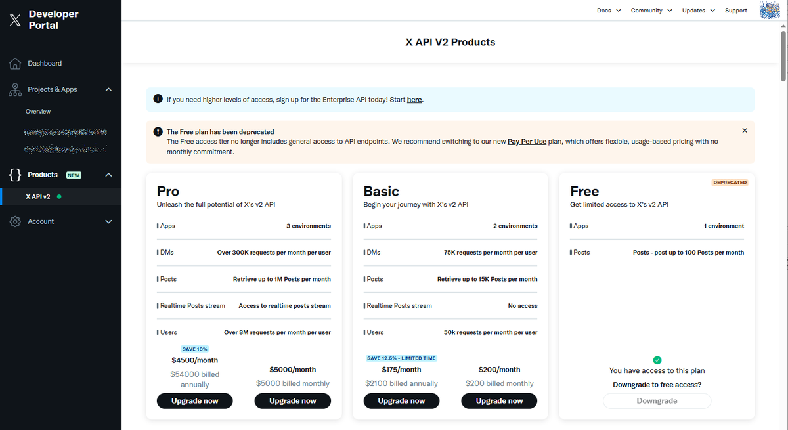Click 'Downgrade to free access?' text
Viewport: 788px width, 430px height.
pyautogui.click(x=657, y=385)
